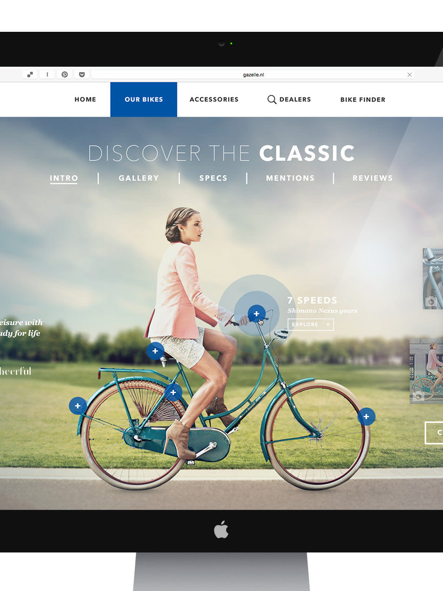Screen dimensions: 443x591
Task: Go to Bike Finder page
Action: click(x=363, y=100)
